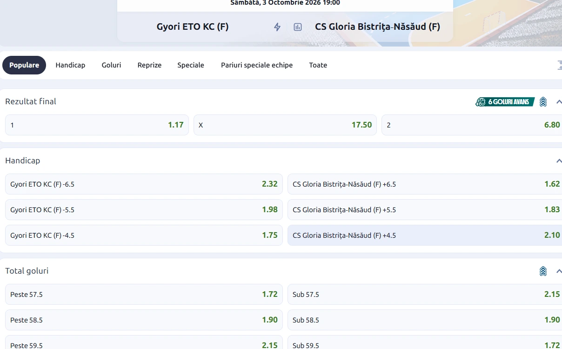
Task: Select CS Gloria Bistrița-Năsăud (F) +6.5 handicap
Action: [425, 184]
